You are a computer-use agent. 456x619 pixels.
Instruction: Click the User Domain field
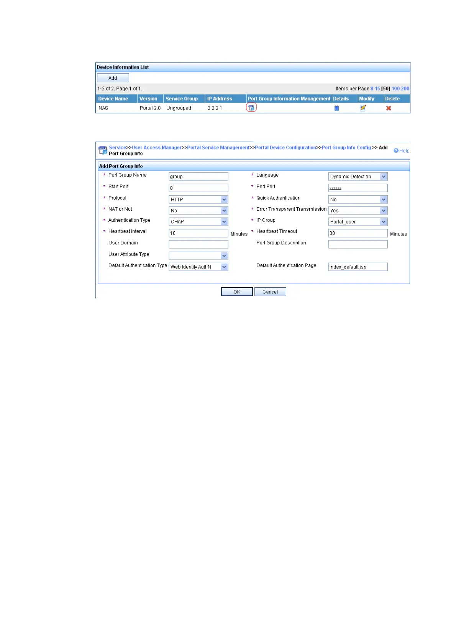198,244
